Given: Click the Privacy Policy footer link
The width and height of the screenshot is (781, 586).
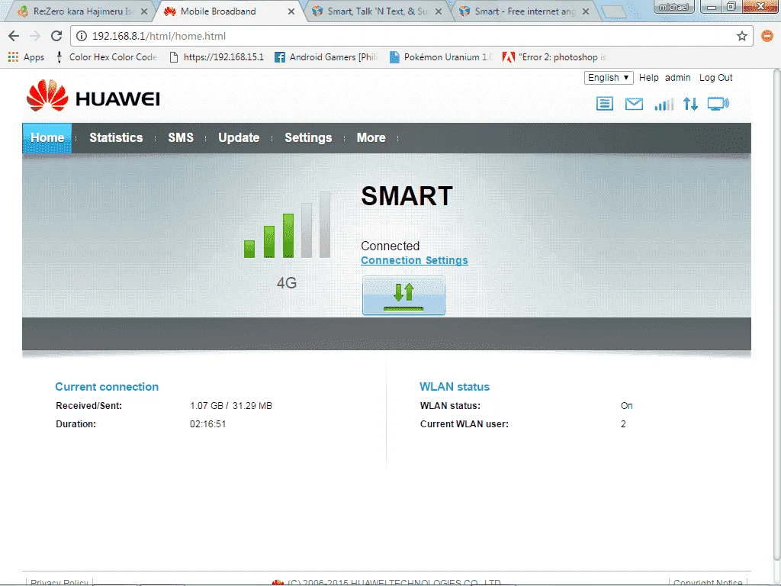Looking at the screenshot, I should [x=59, y=582].
